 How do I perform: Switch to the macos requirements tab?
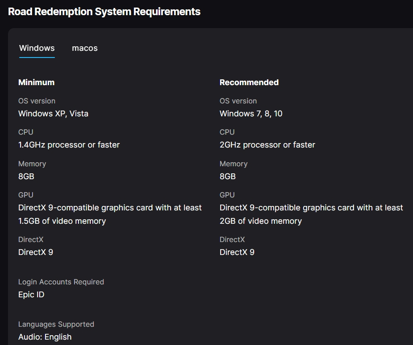click(x=84, y=48)
